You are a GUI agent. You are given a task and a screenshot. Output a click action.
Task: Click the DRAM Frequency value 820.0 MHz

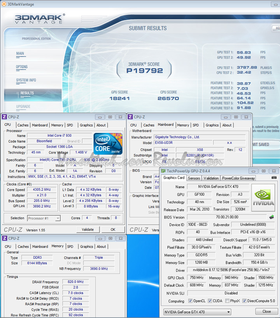click(x=76, y=282)
